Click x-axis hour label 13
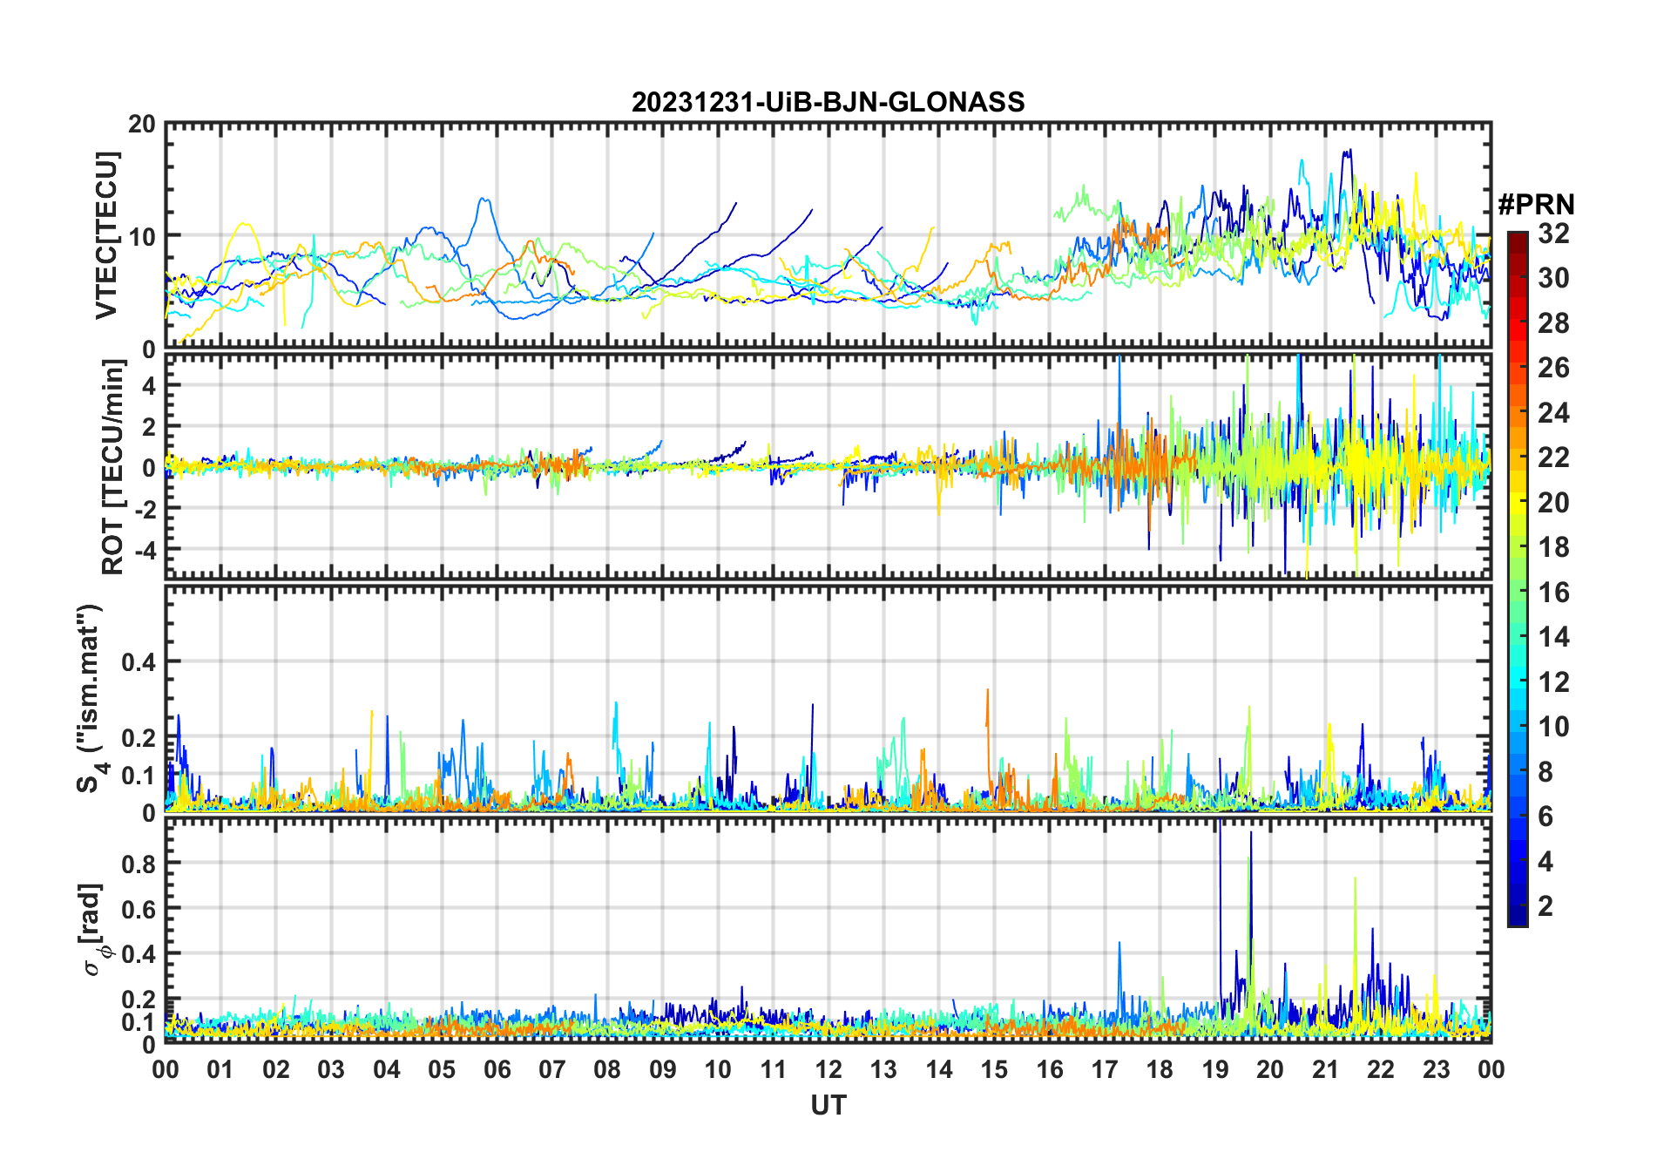Image resolution: width=1657 pixels, height=1159 pixels. pos(883,1069)
